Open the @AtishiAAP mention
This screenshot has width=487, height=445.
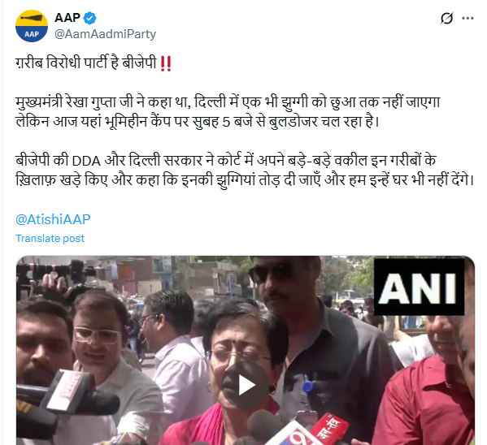click(53, 219)
